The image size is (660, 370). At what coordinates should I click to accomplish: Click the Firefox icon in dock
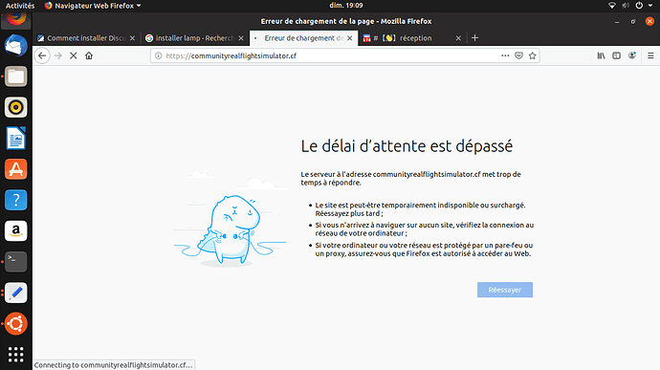point(16,19)
